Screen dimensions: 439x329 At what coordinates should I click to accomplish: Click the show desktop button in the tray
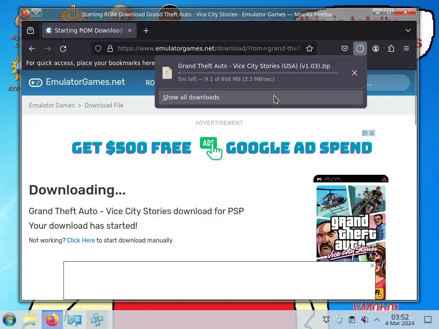(428, 320)
